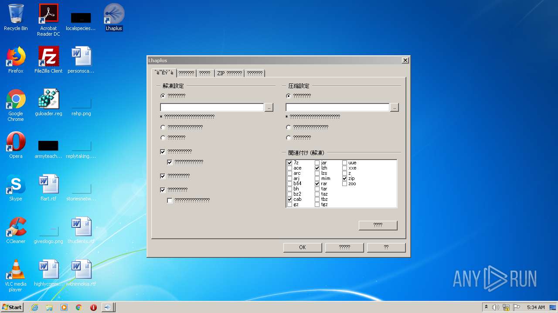Click the compression folder path field
This screenshot has width=558, height=313.
[337, 107]
